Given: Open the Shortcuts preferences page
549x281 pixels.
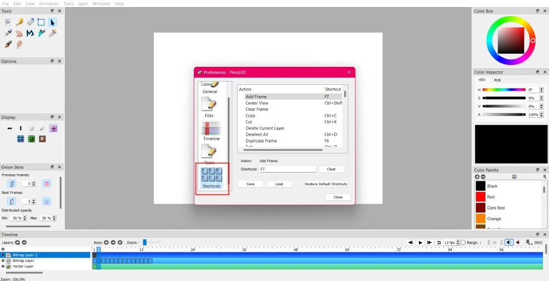Looking at the screenshot, I should point(211,177).
